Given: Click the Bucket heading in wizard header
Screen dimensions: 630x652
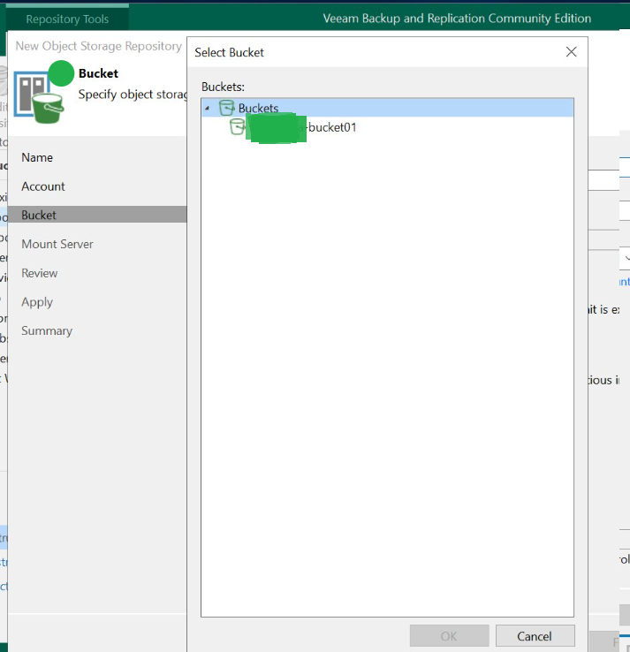Looking at the screenshot, I should click(x=99, y=73).
